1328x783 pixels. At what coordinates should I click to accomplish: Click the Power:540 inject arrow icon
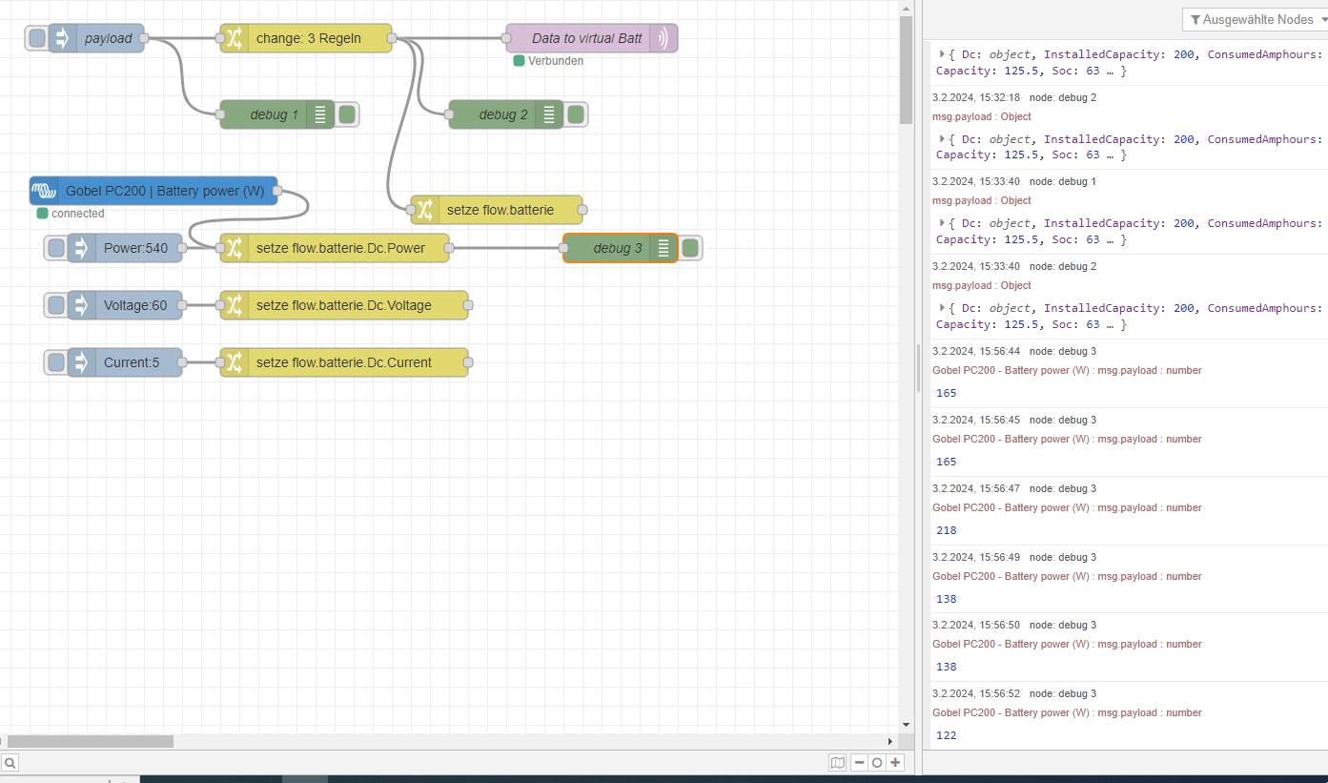(x=82, y=248)
